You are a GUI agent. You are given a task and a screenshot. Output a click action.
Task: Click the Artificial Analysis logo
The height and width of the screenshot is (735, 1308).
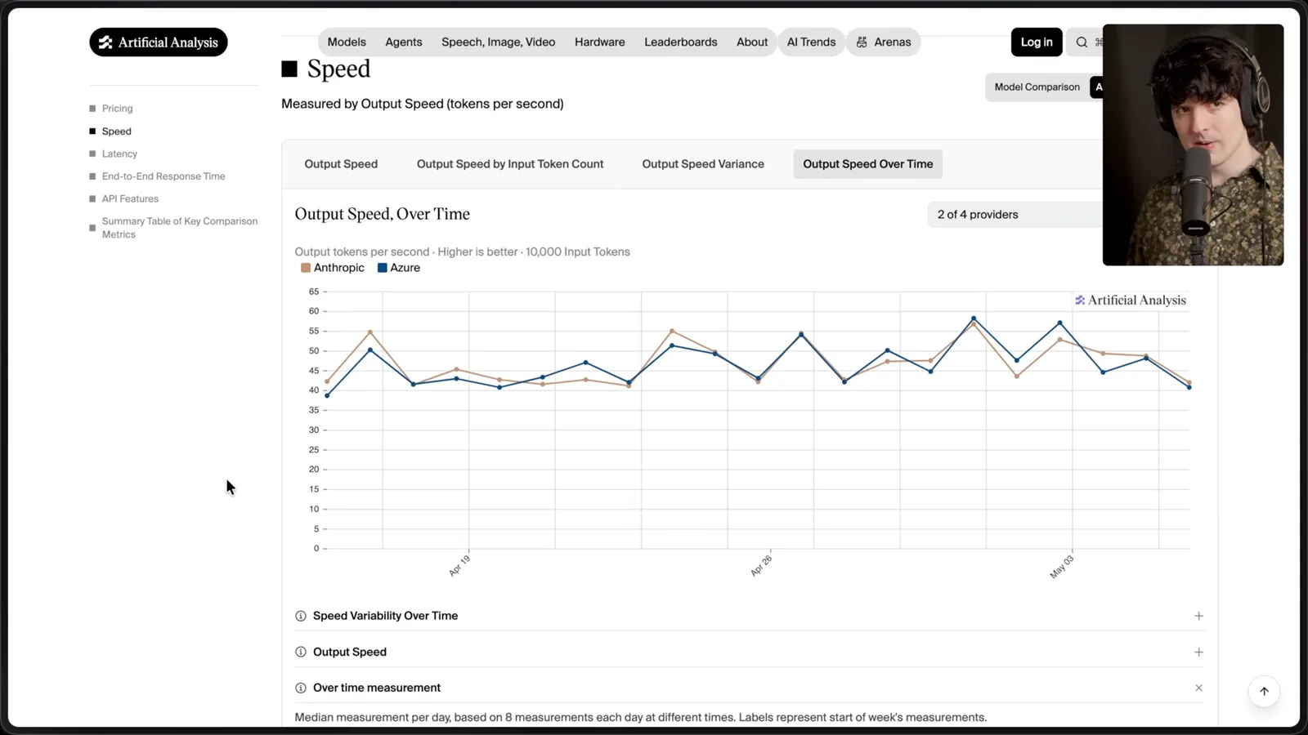click(159, 42)
